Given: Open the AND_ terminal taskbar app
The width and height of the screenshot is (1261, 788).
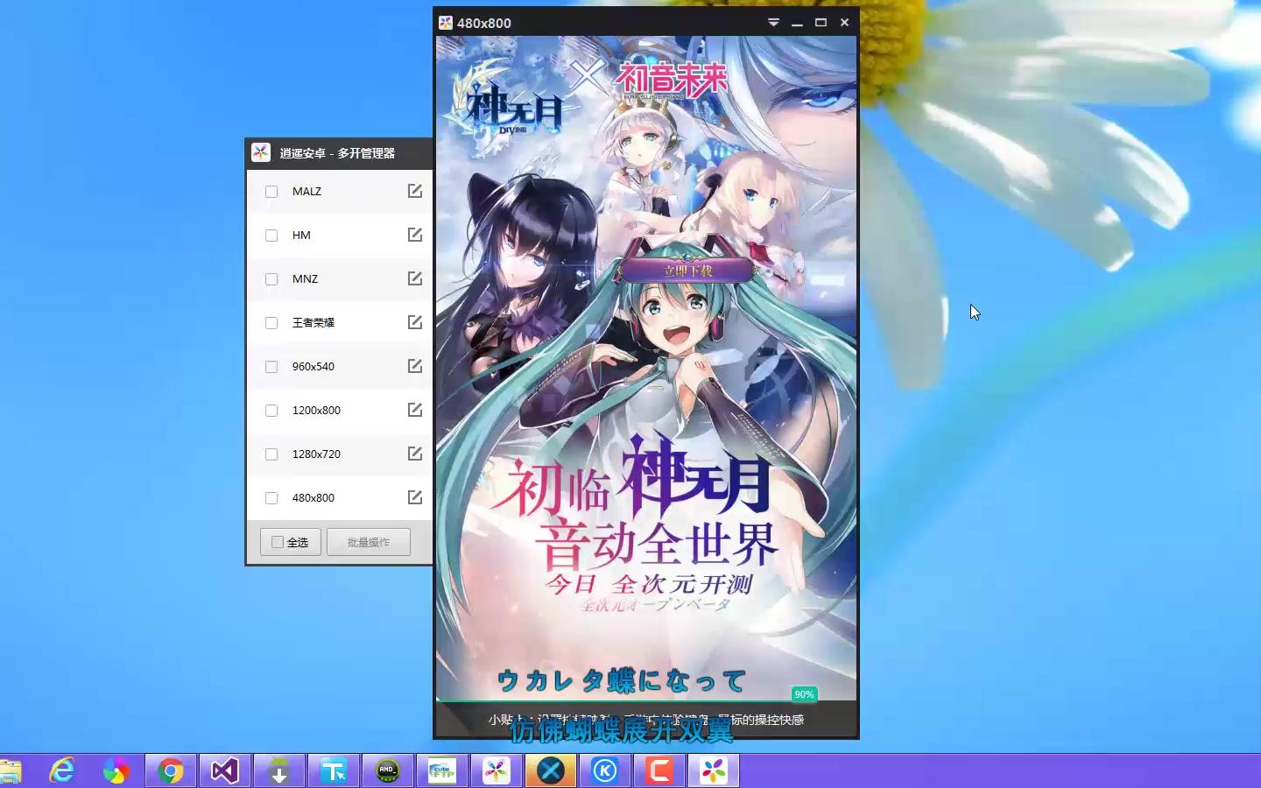Looking at the screenshot, I should pyautogui.click(x=388, y=771).
